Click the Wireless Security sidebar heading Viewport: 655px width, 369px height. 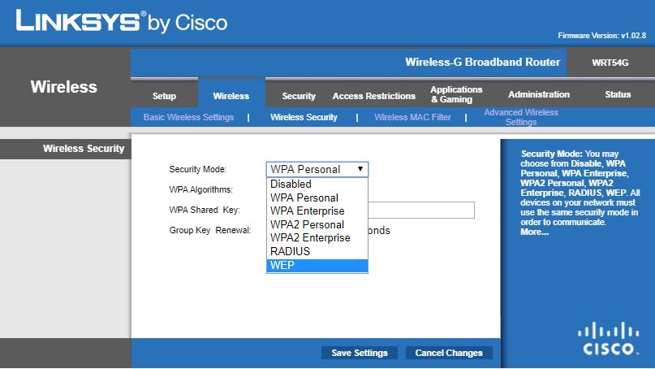point(84,149)
